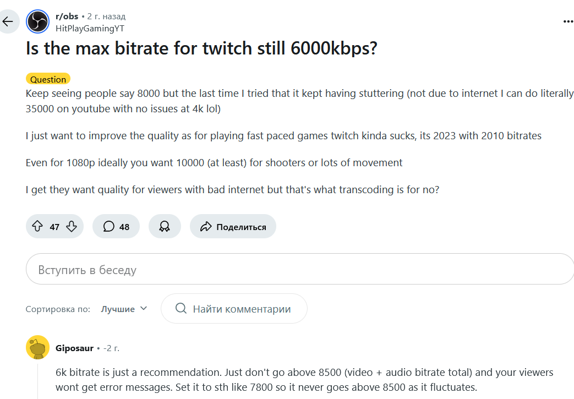Open comments via speech bubble icon
Viewport: 574px width, 399px height.
point(109,226)
